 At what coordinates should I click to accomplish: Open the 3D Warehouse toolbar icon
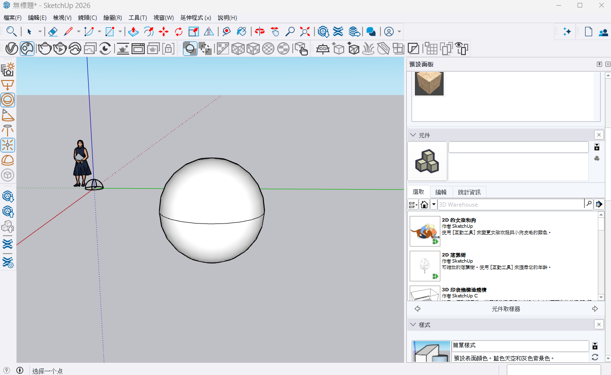[x=323, y=32]
